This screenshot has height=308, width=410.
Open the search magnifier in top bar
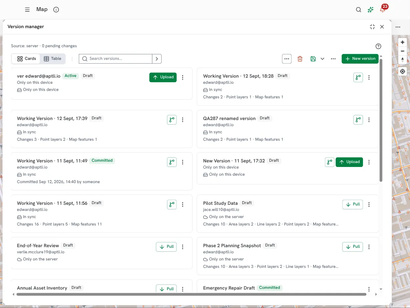point(359,10)
